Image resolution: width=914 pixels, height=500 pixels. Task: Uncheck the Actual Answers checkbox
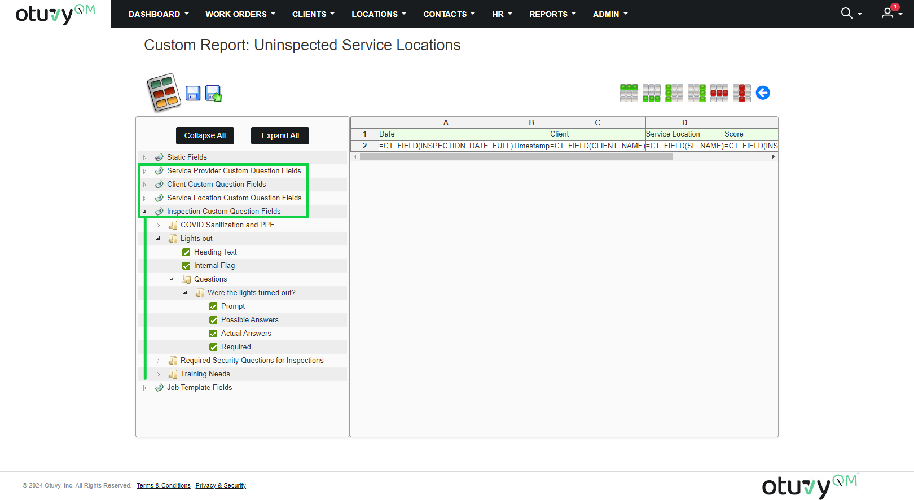coord(213,334)
